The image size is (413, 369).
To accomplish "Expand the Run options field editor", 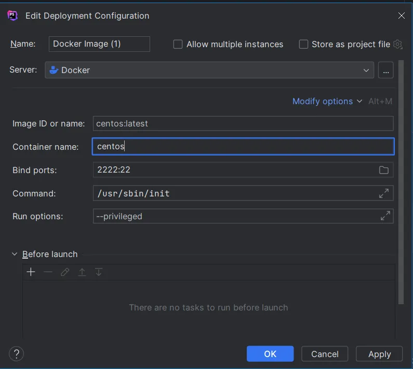I will click(385, 216).
